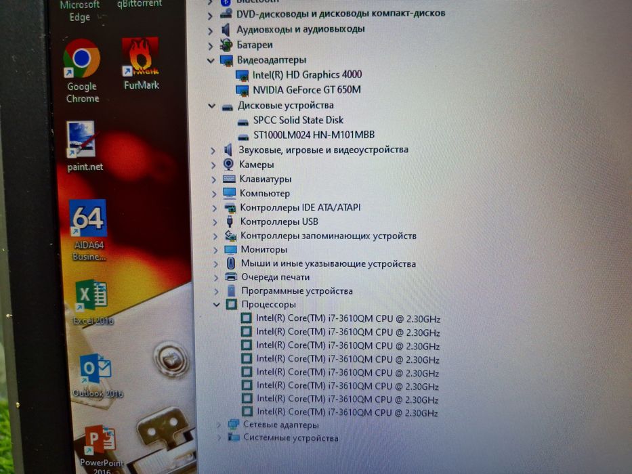This screenshot has height=474, width=632.
Task: Select the Программные устройства label
Action: tap(297, 290)
